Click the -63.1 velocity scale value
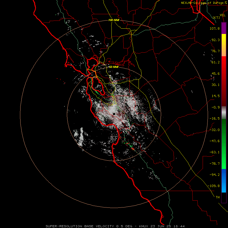The image size is (228, 228). coord(215,152)
